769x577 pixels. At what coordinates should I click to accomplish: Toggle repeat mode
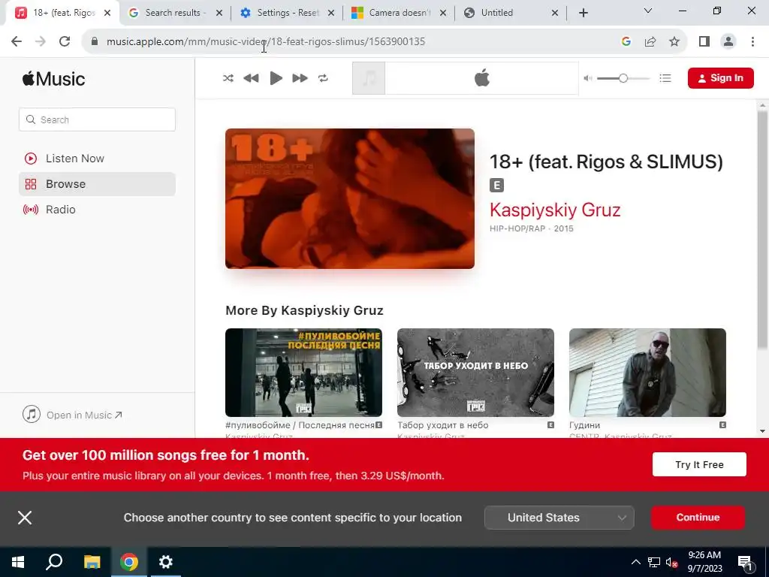pyautogui.click(x=323, y=78)
